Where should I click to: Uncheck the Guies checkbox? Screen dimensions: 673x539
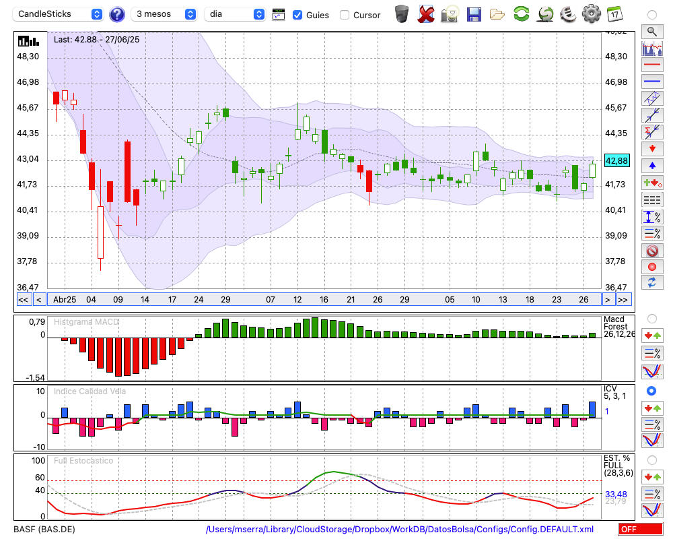click(297, 15)
